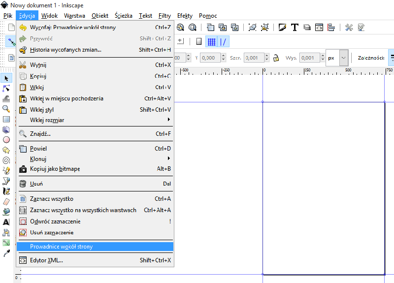Select the Selector arrow tool

coord(6,78)
